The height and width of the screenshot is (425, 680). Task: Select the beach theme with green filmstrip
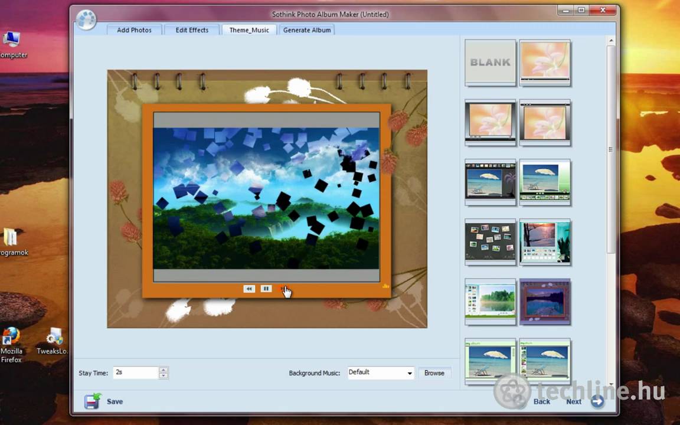pos(545,182)
